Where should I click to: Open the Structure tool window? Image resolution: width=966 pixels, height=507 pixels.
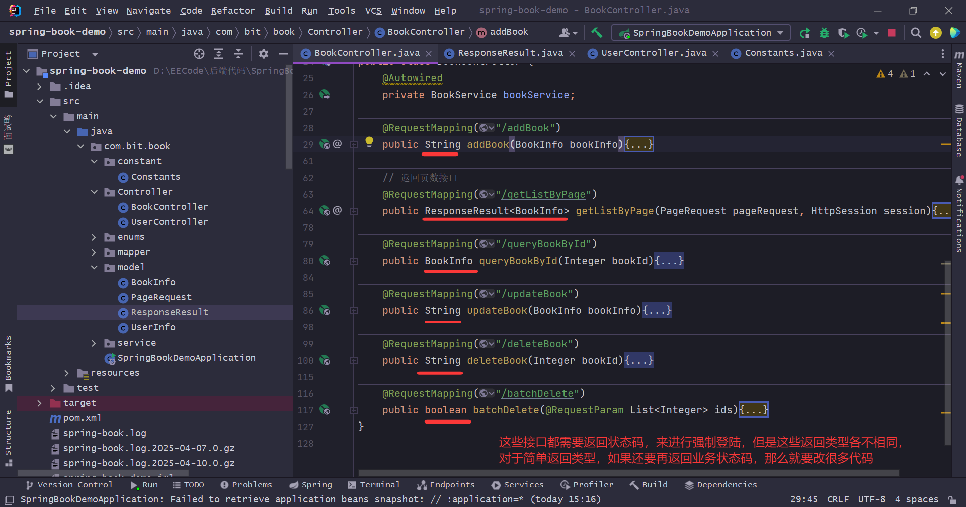pyautogui.click(x=8, y=439)
